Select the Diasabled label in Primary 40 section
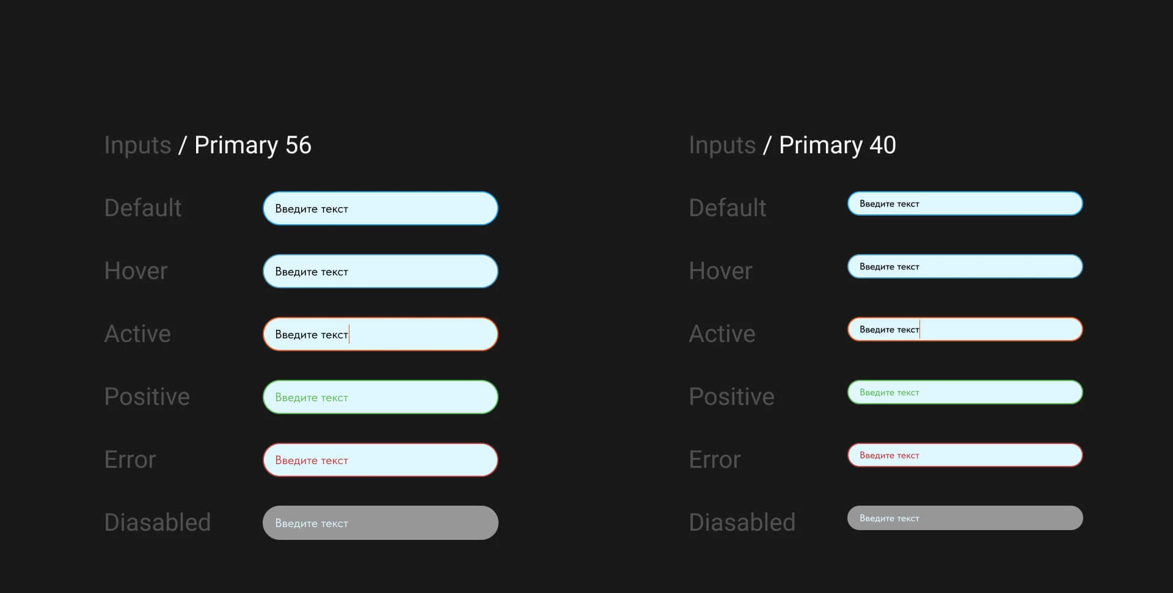Viewport: 1173px width, 593px height. 742,523
